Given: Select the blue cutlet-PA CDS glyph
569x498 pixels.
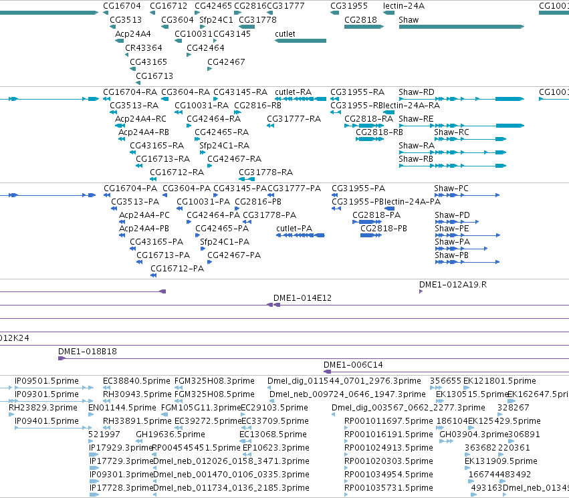Looking at the screenshot, I should coord(300,235).
